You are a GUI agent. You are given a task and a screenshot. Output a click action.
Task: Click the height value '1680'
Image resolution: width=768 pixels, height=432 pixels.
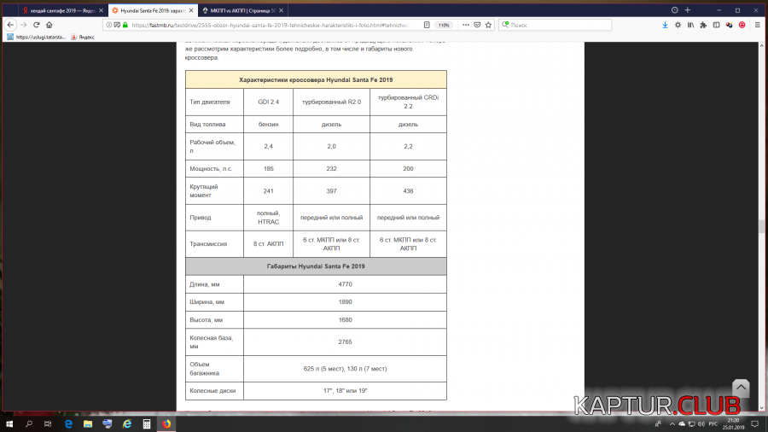pyautogui.click(x=345, y=320)
